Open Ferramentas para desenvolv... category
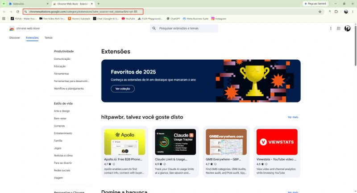The height and width of the screenshot is (193, 357). pyautogui.click(x=72, y=81)
